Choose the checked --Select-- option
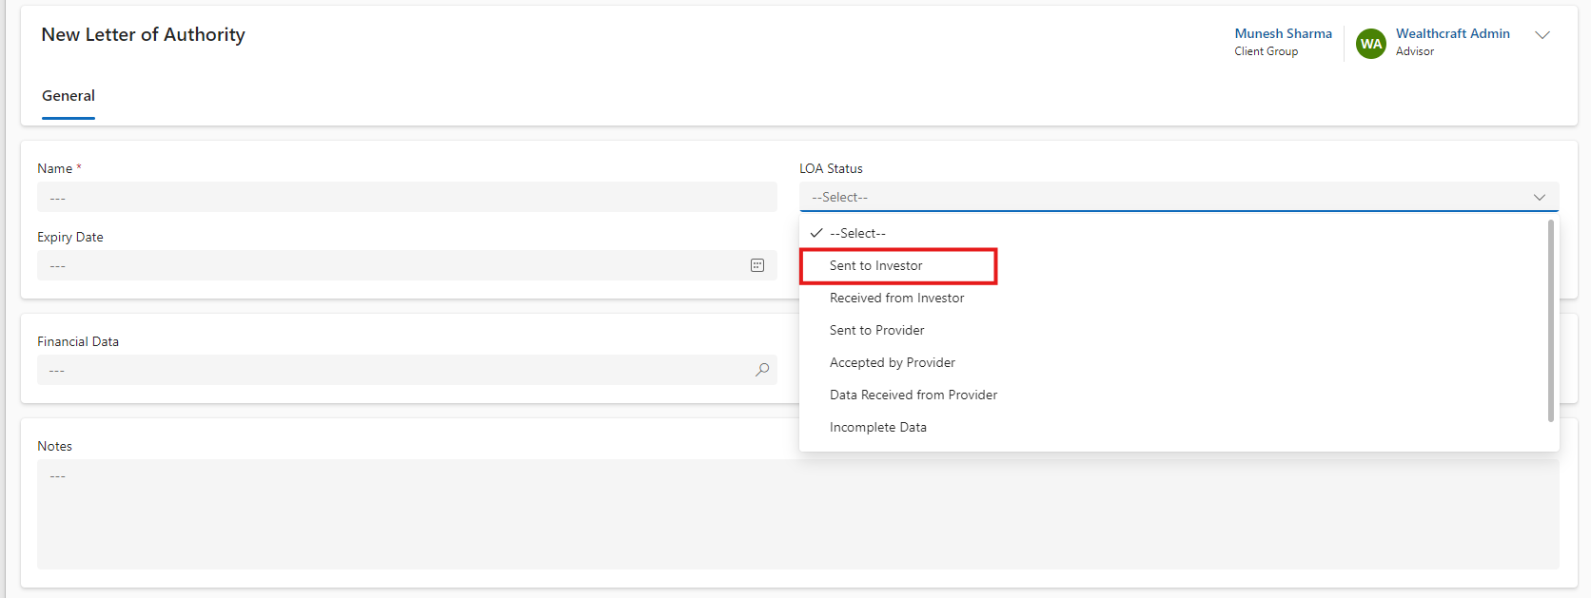 [856, 233]
